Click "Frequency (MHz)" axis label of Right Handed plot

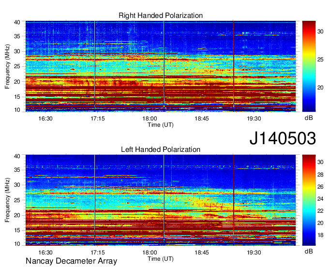point(7,66)
